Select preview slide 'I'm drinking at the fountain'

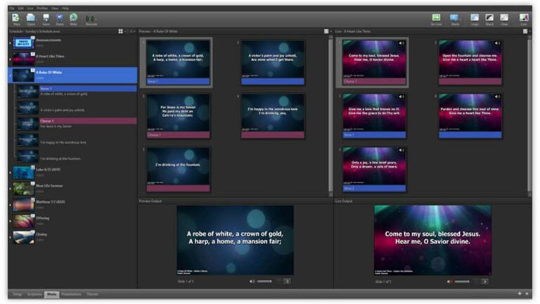[x=178, y=170]
